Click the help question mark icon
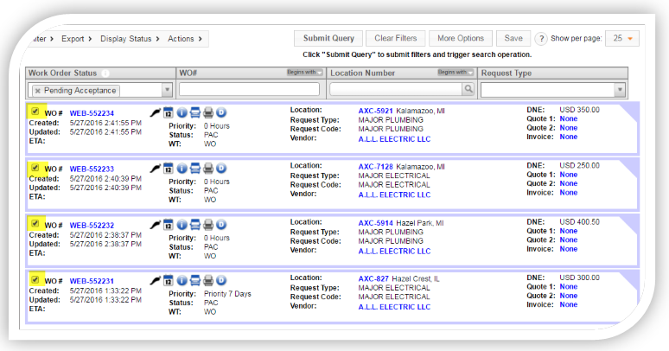 tap(542, 39)
